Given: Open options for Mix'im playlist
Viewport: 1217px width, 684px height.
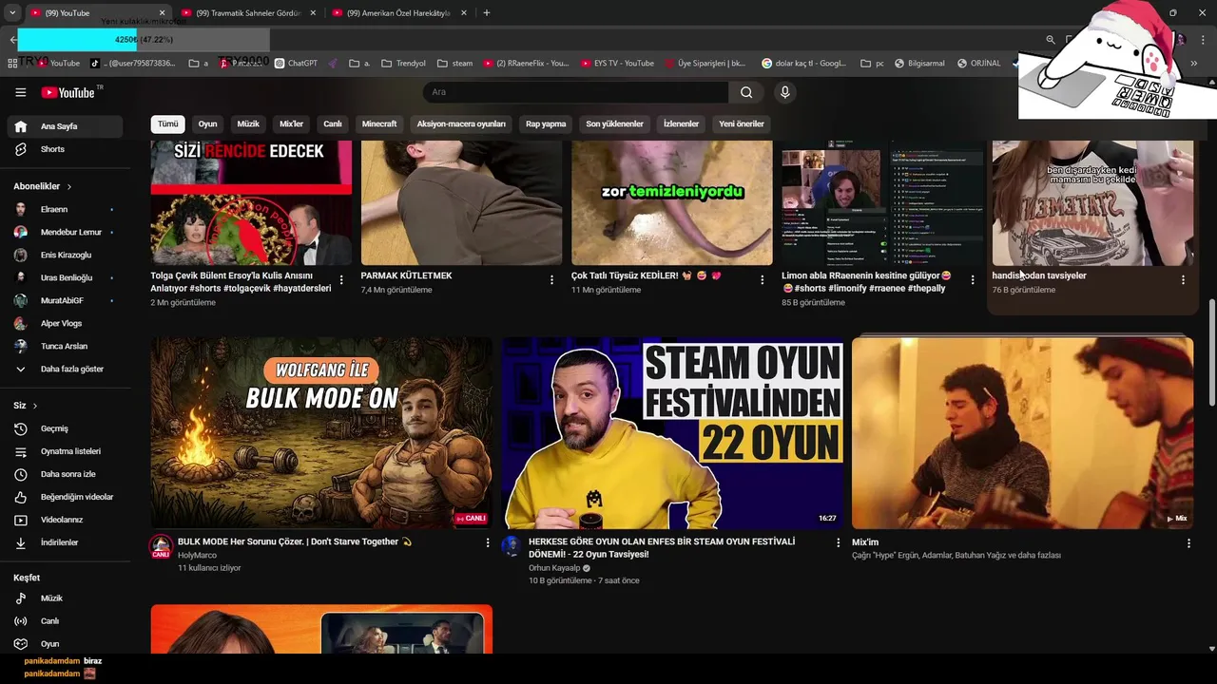Looking at the screenshot, I should click(x=1188, y=543).
